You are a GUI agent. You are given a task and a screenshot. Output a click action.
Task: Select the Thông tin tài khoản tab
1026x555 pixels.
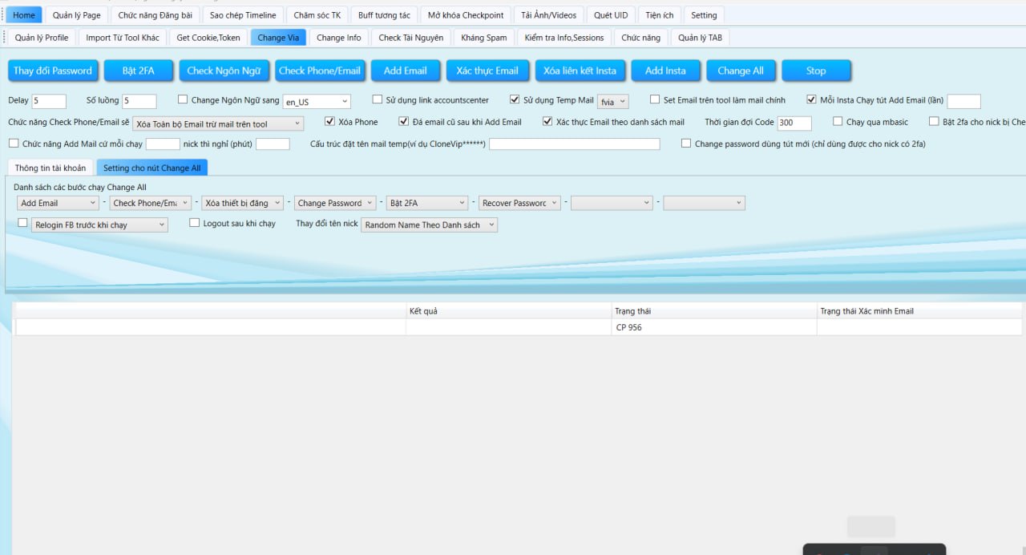point(50,168)
